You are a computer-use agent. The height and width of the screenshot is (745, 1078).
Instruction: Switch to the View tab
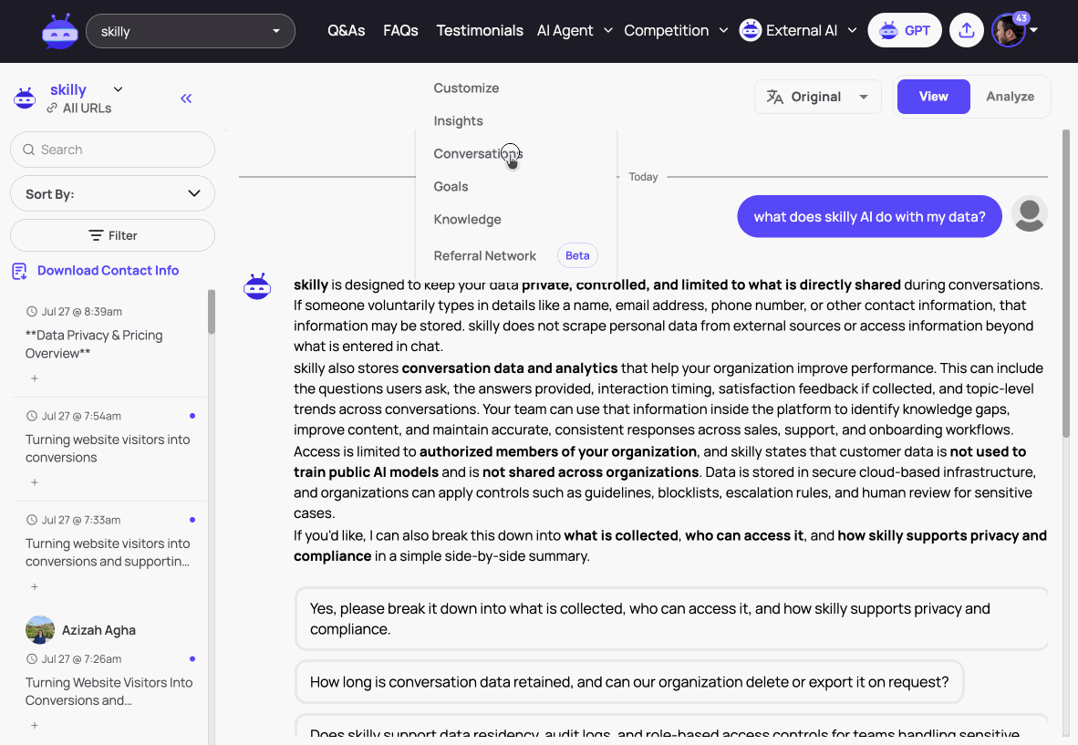933,97
